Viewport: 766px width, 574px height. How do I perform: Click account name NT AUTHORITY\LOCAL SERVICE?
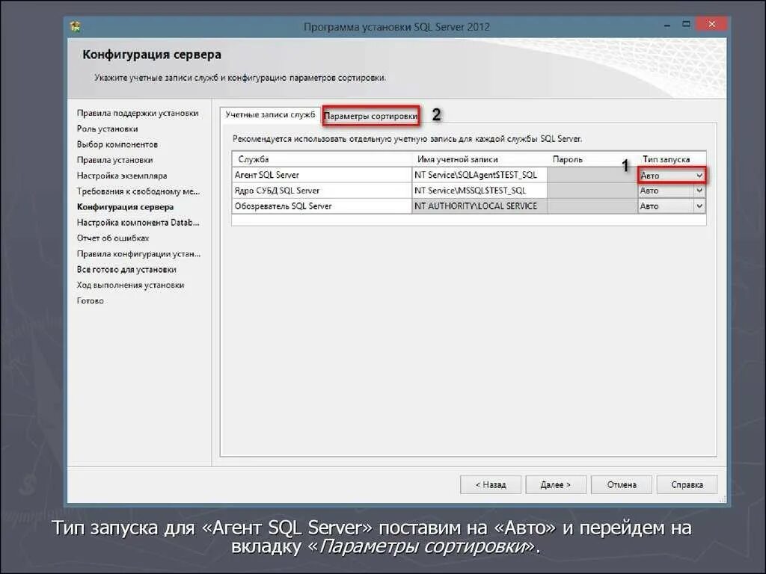pyautogui.click(x=479, y=206)
